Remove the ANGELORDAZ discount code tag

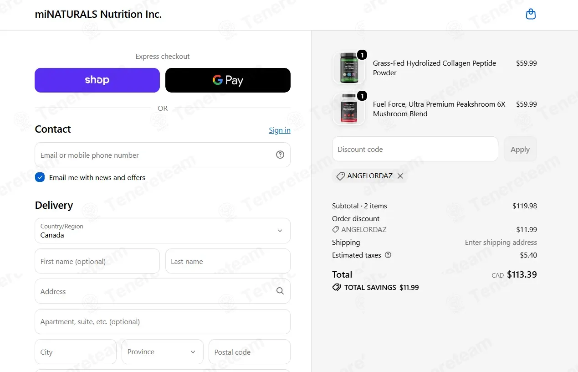pos(400,176)
